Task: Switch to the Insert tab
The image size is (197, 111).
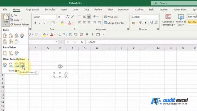Action: tap(64, 10)
